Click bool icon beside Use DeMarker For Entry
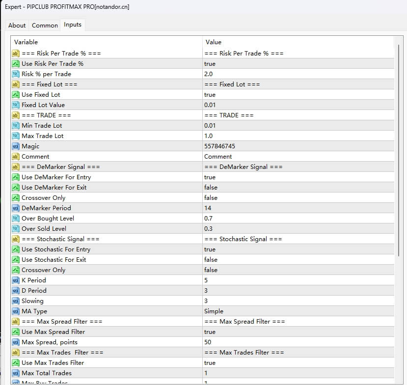This screenshot has width=407, height=385. tap(16, 177)
